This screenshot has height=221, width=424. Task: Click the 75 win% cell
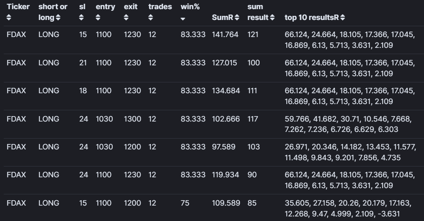[x=185, y=203]
